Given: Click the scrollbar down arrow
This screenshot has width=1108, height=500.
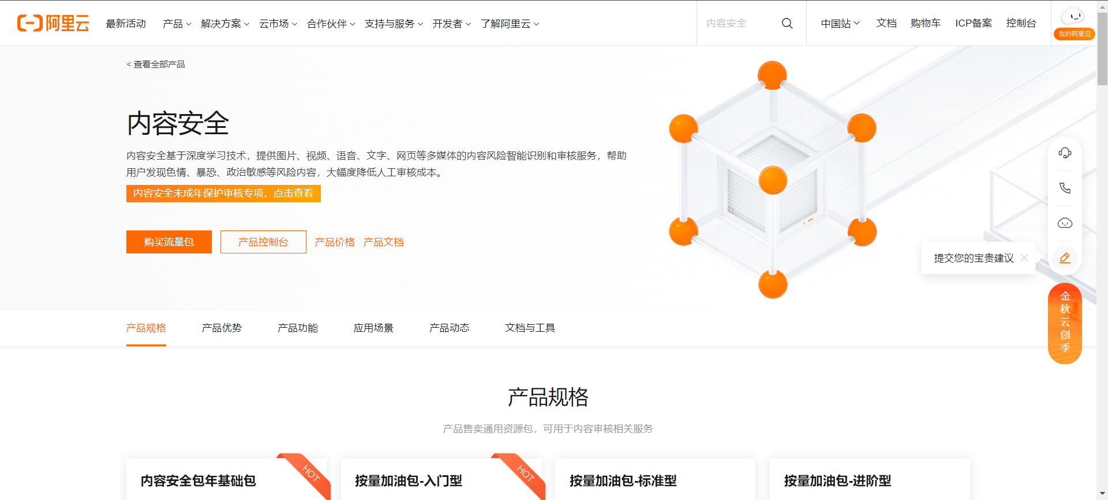Looking at the screenshot, I should [1102, 494].
